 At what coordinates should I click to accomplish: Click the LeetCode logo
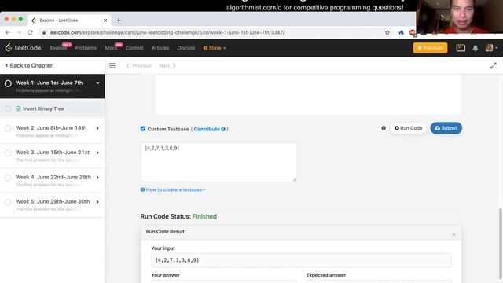[x=23, y=48]
